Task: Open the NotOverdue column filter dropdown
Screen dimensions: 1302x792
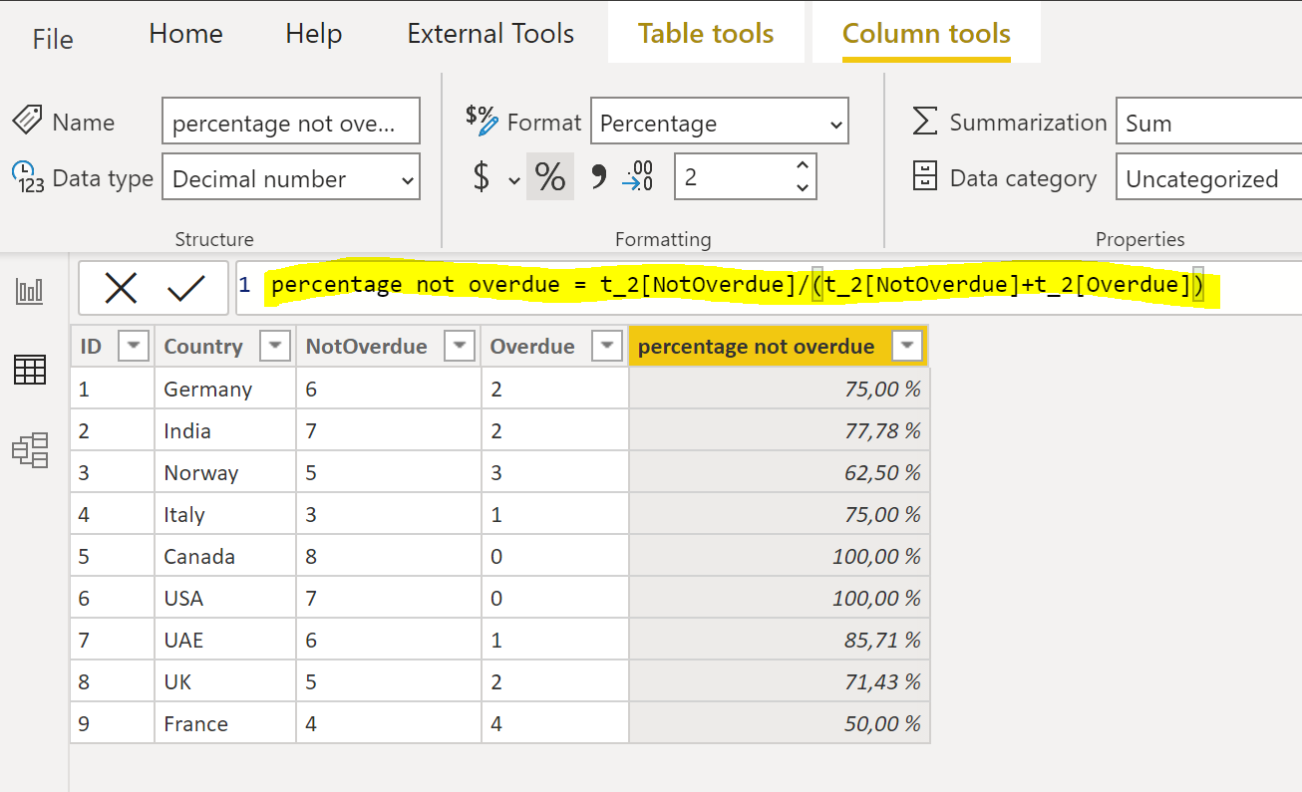Action: [x=460, y=347]
